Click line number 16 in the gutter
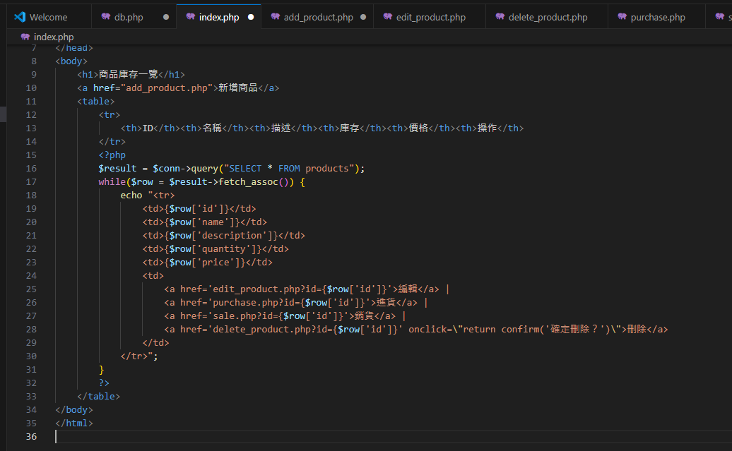 coord(30,169)
